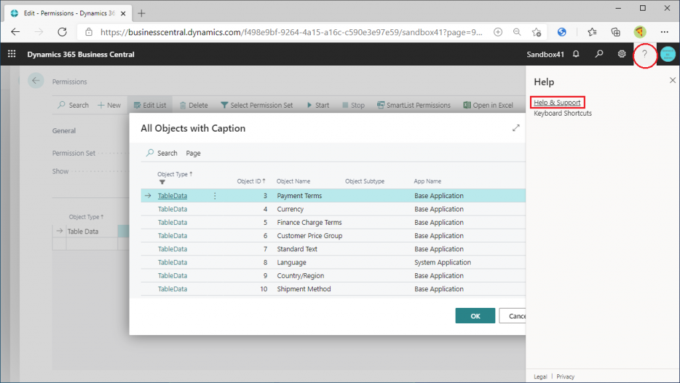Open the app launcher waffle icon

tap(12, 54)
